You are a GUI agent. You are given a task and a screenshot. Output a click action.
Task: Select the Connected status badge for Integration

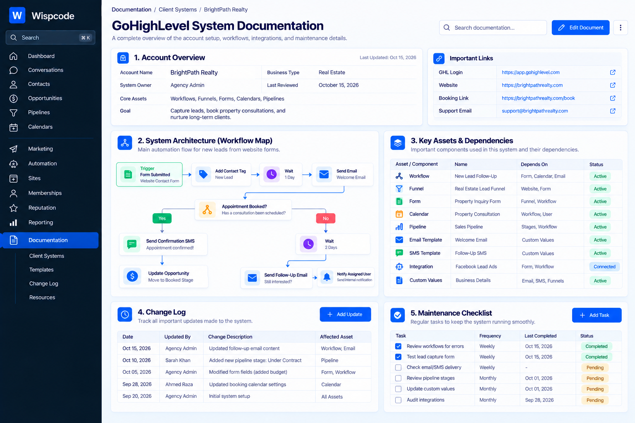604,267
